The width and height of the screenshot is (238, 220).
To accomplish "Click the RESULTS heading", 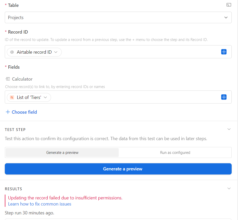I will (x=14, y=189).
